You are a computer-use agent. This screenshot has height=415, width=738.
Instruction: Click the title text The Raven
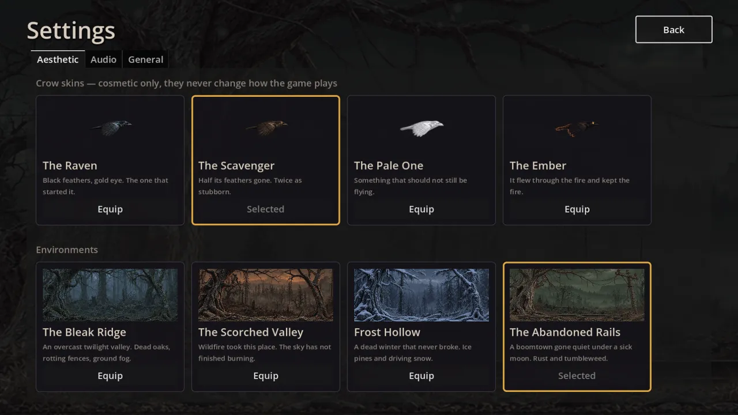[x=70, y=165]
